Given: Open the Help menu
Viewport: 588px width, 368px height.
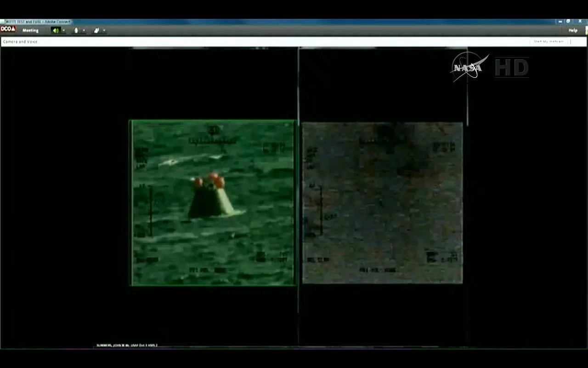Looking at the screenshot, I should point(573,30).
